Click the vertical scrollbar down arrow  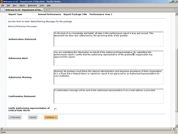click(177, 126)
